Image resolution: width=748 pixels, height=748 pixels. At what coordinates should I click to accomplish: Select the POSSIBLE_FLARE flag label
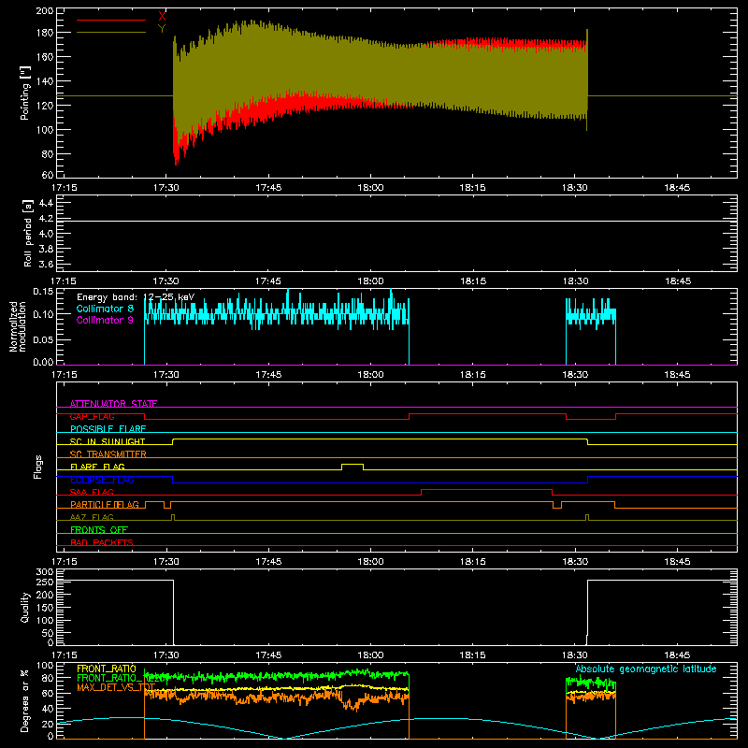(x=108, y=429)
